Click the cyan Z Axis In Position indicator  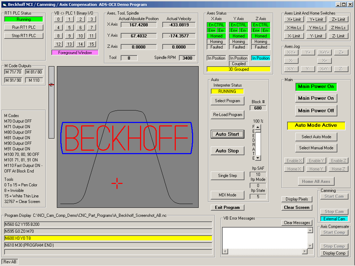tap(261, 58)
